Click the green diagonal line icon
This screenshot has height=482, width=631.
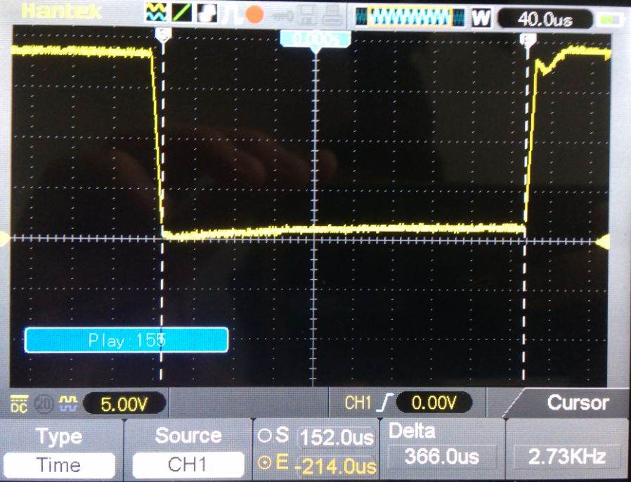[183, 13]
